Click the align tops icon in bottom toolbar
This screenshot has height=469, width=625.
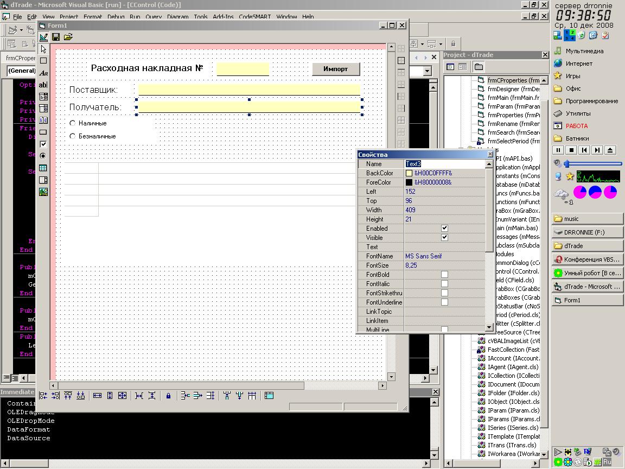(x=68, y=396)
